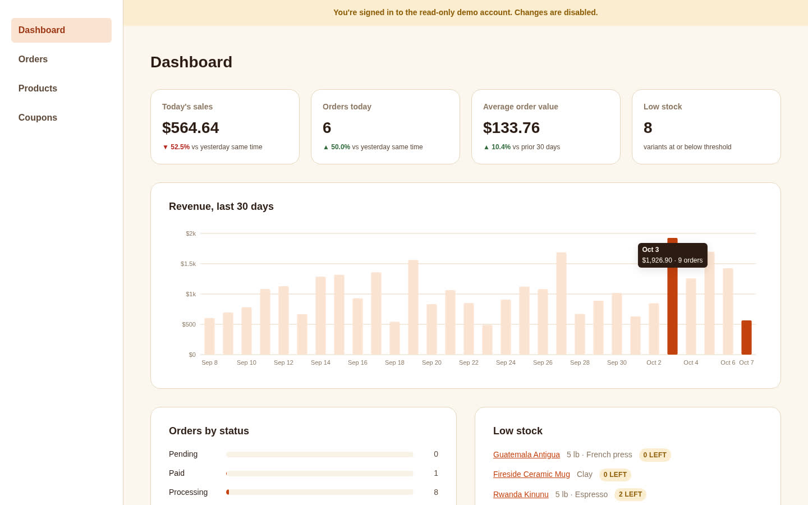Click the 'variants at or below threshold' text

pyautogui.click(x=687, y=147)
